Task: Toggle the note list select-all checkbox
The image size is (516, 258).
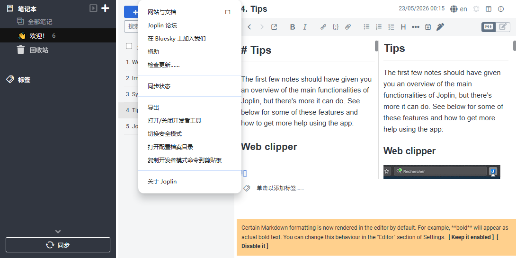Action: click(x=129, y=46)
